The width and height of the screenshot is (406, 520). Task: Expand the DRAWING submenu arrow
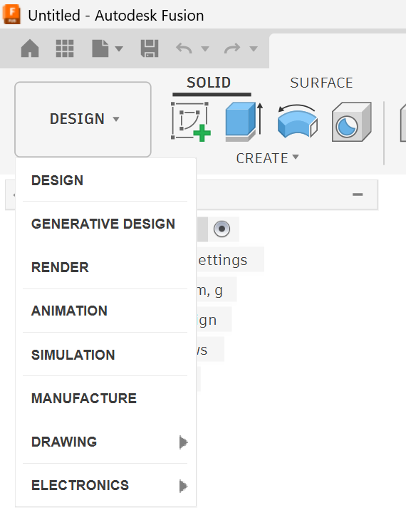click(x=183, y=442)
